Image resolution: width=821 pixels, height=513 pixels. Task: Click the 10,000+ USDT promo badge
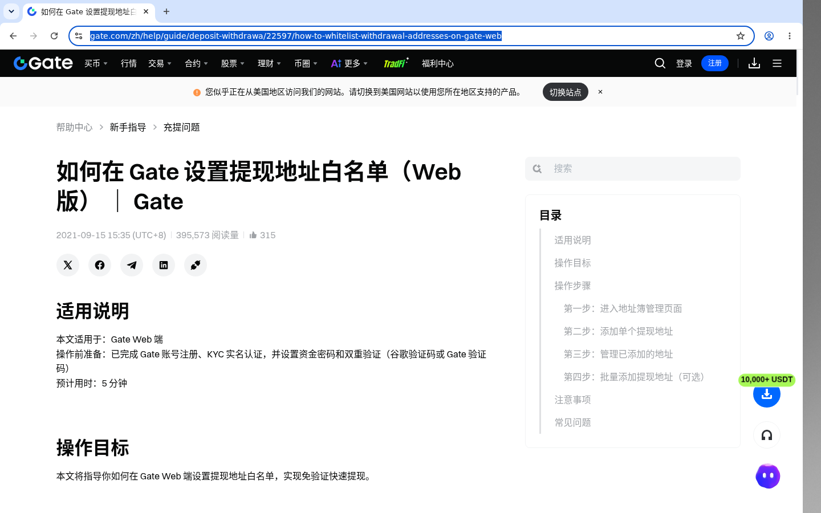point(767,380)
